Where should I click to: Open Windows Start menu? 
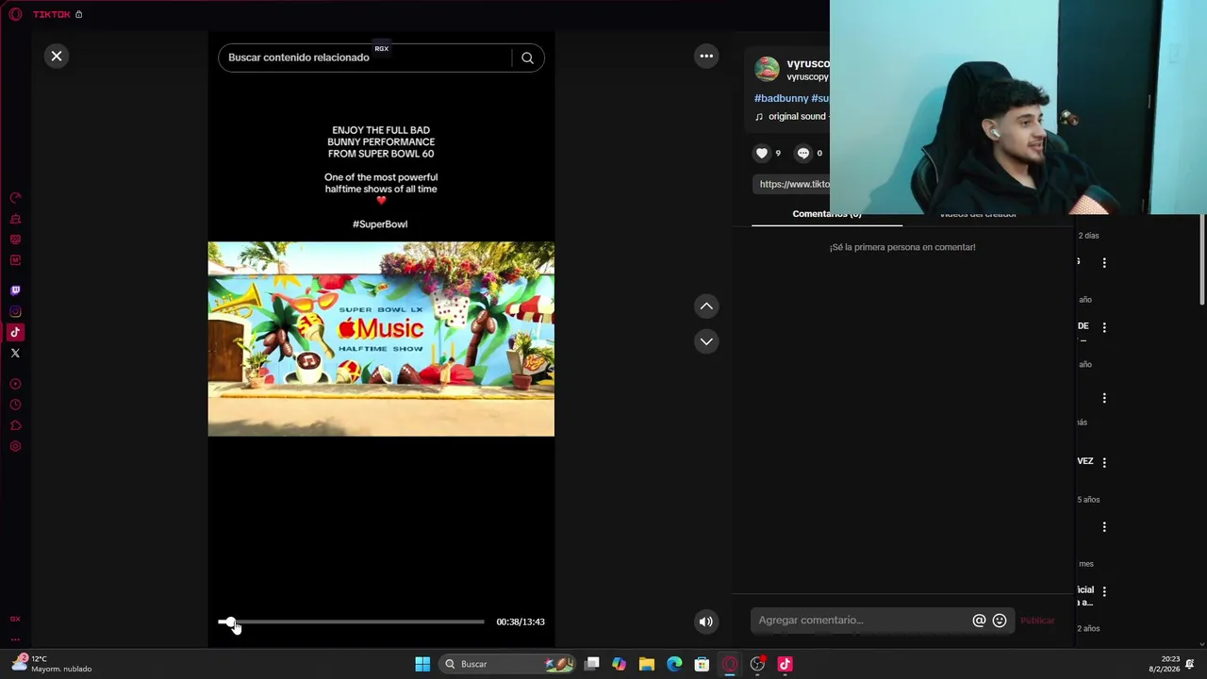[422, 664]
